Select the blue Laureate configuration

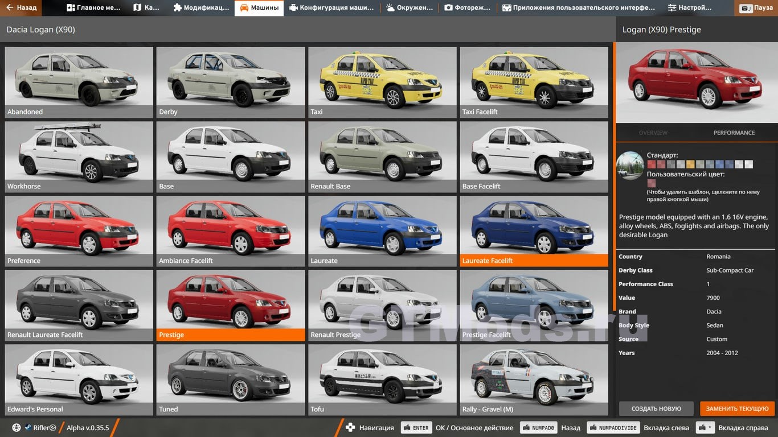(382, 231)
